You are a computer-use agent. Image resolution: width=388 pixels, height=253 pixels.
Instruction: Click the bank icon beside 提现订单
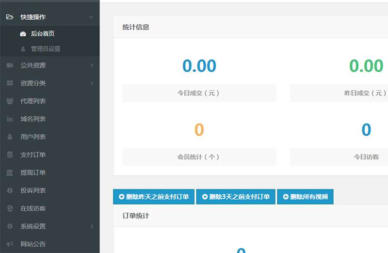pyautogui.click(x=10, y=173)
